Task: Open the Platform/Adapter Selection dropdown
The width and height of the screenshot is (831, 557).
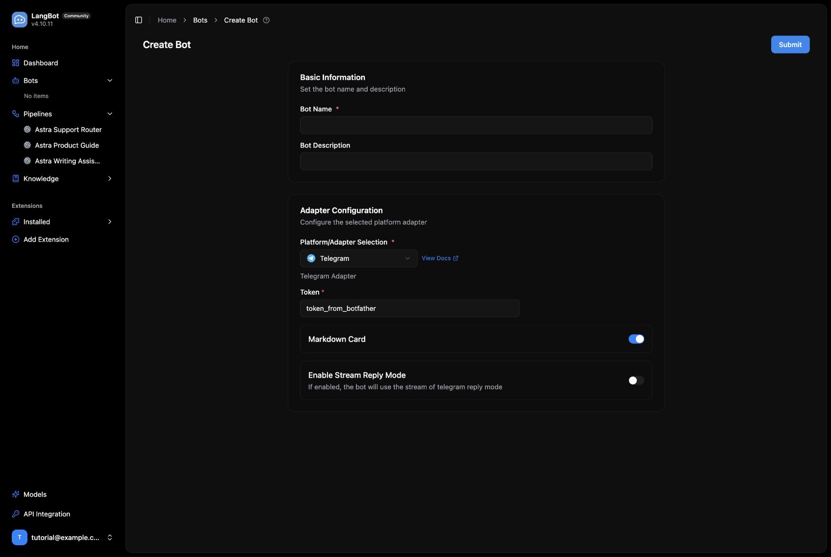Action: pyautogui.click(x=359, y=258)
